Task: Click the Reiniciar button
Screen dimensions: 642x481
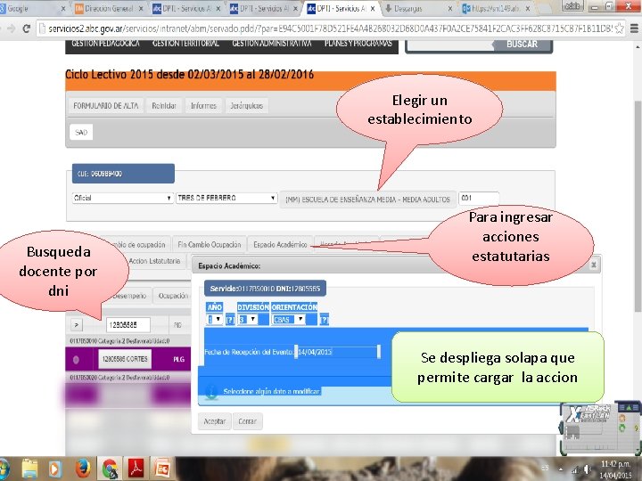Action: pos(164,105)
